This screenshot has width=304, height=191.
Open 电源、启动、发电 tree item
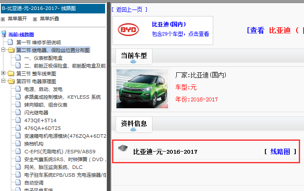(x=43, y=89)
